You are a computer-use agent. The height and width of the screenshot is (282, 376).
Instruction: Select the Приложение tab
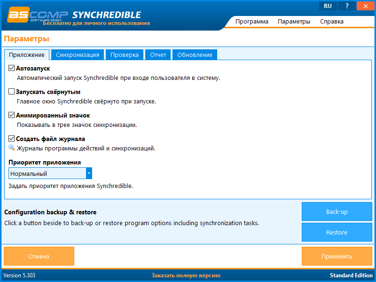click(27, 55)
